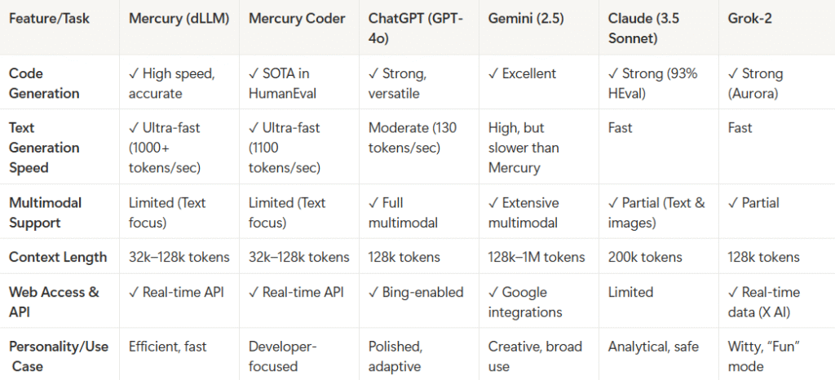Click the Context Length row label
Image resolution: width=835 pixels, height=380 pixels.
tap(58, 257)
